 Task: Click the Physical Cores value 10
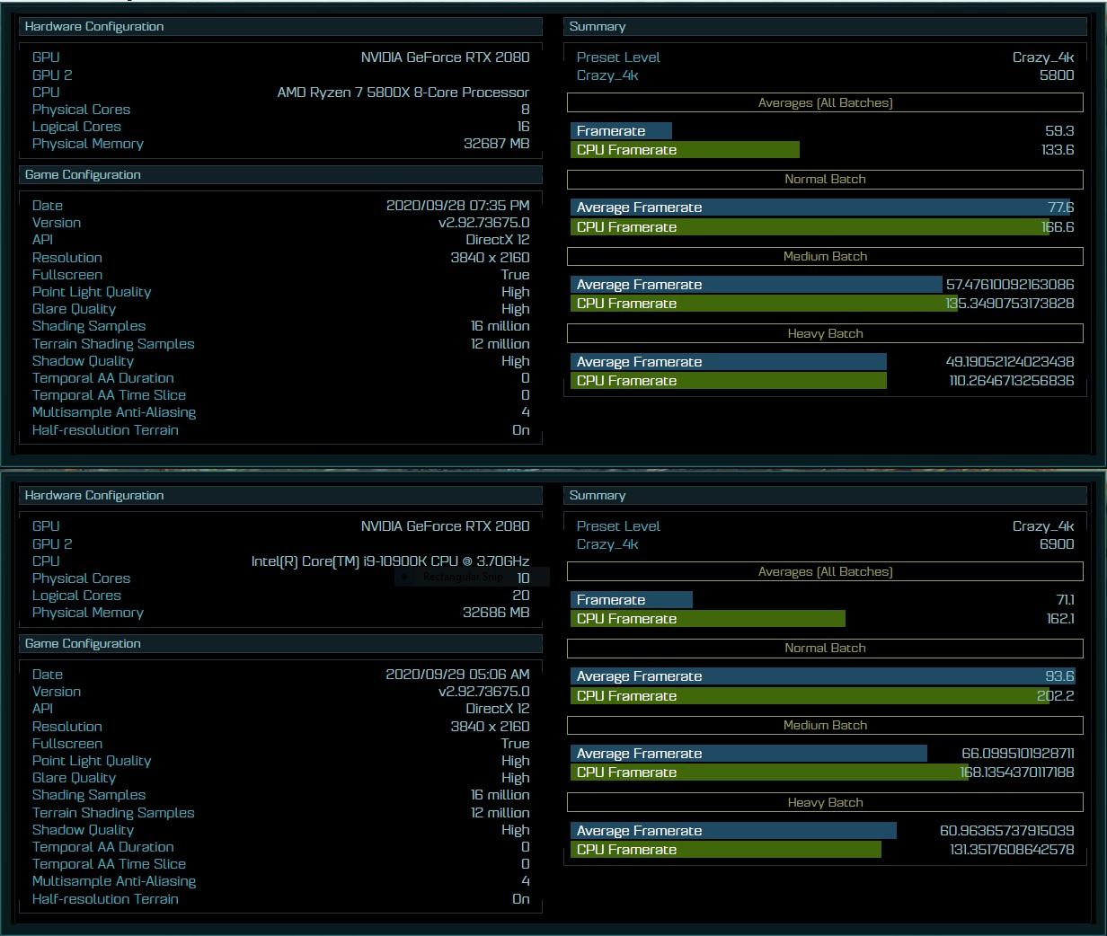pos(523,578)
